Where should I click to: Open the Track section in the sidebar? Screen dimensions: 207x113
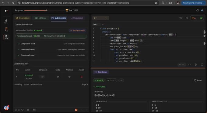click(6, 37)
